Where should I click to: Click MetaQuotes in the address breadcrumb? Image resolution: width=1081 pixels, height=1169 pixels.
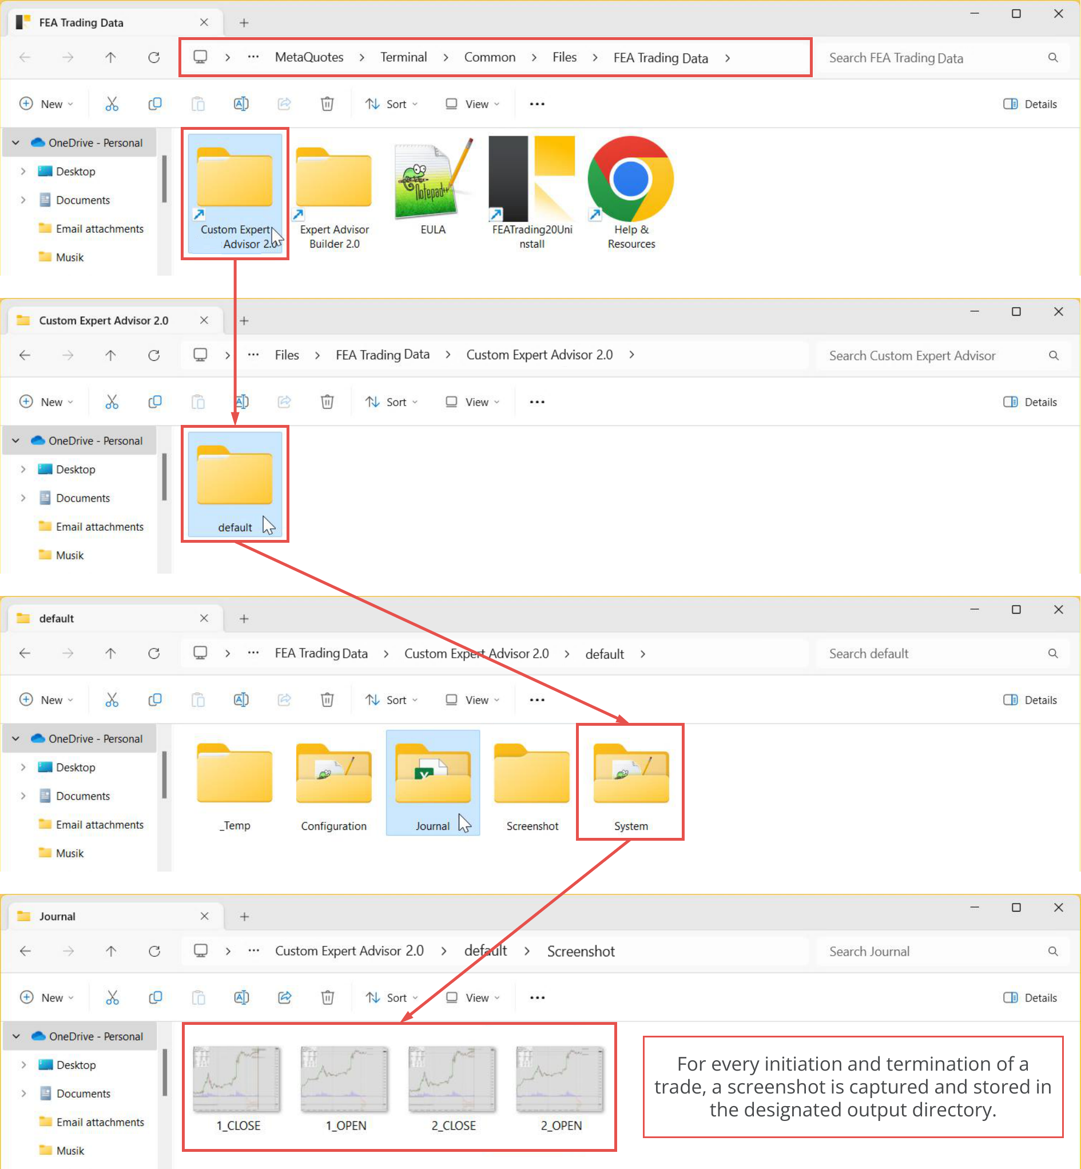click(309, 57)
